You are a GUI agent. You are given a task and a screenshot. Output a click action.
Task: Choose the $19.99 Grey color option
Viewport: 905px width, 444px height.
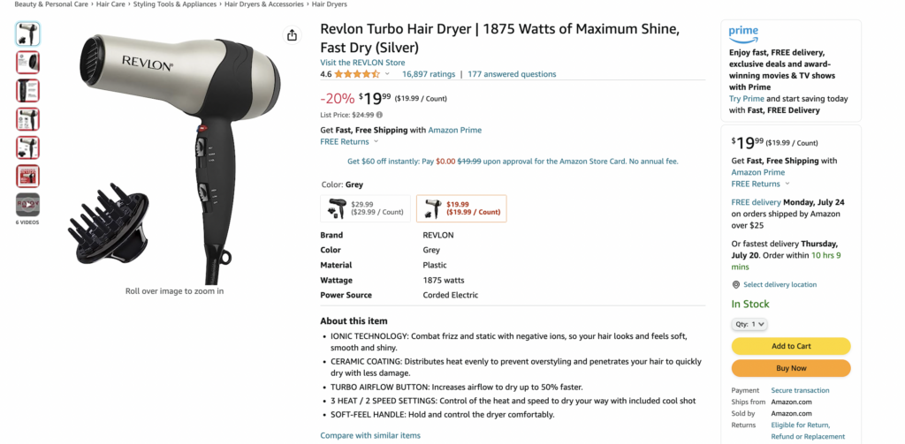(x=461, y=208)
